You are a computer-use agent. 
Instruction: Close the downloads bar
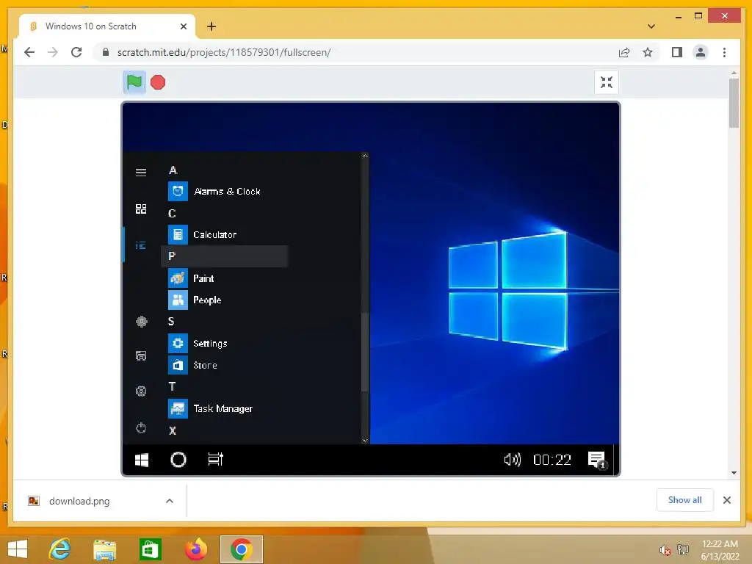(x=727, y=500)
